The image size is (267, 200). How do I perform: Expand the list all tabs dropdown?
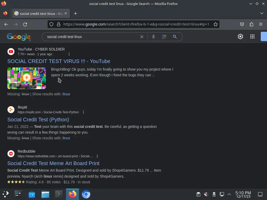click(x=262, y=13)
